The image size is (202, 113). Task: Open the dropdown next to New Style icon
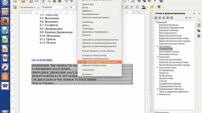click(x=193, y=18)
